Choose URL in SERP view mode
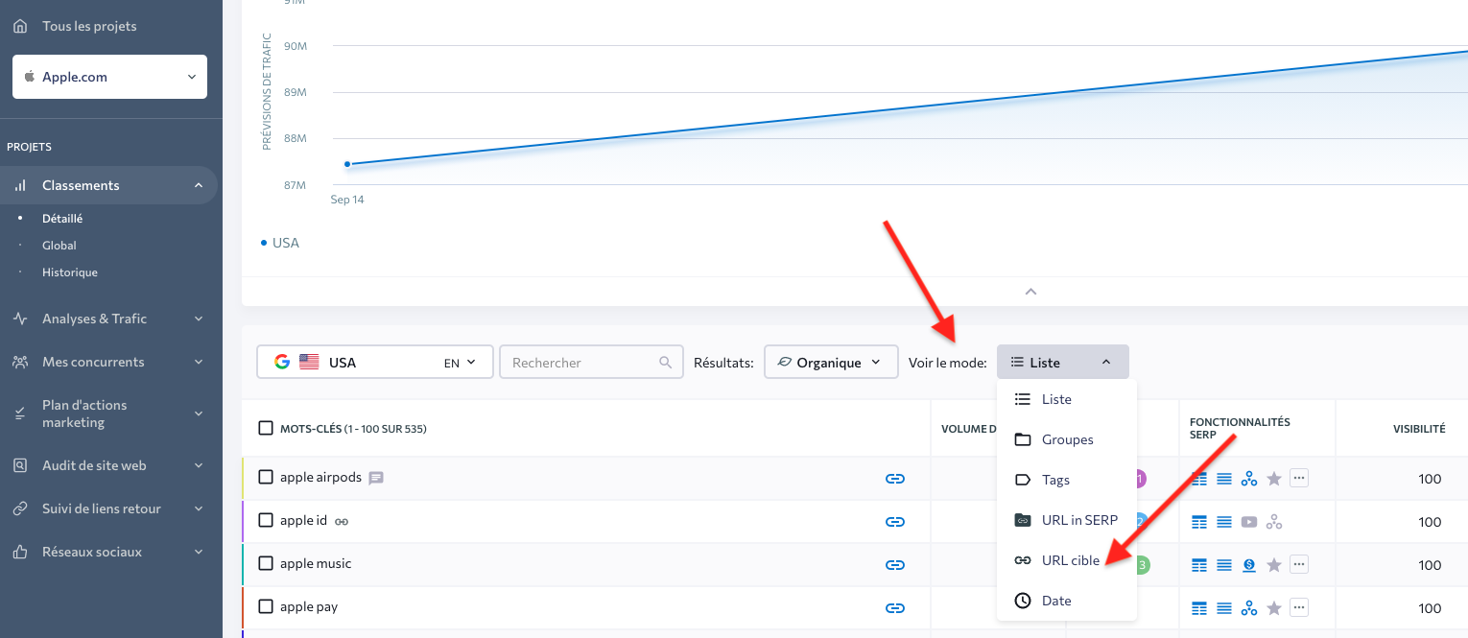Image resolution: width=1468 pixels, height=638 pixels. [x=1067, y=520]
